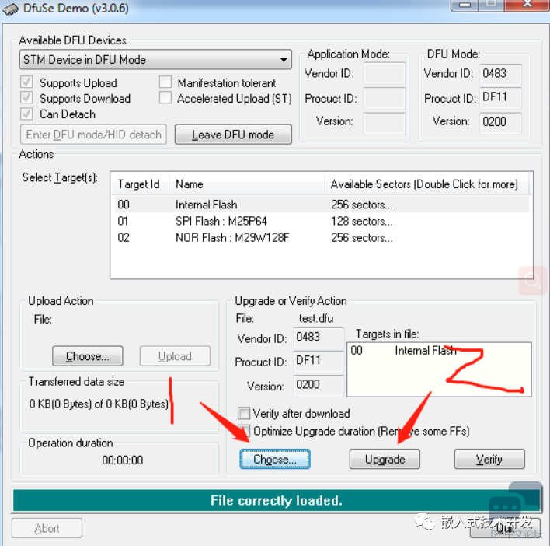Click Vendor ID field in Upgrade section
Viewport: 550px width, 546px height.
319,338
